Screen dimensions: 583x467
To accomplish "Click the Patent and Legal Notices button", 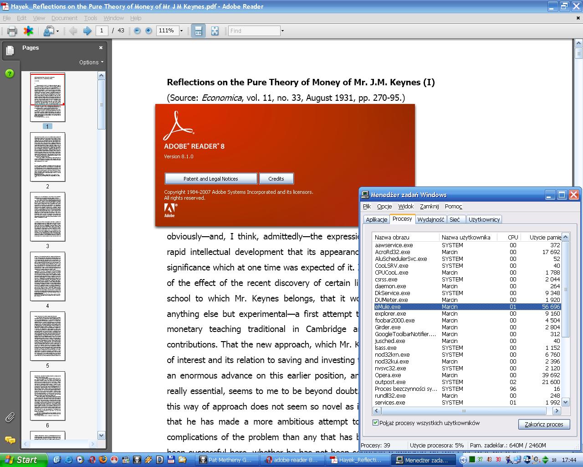I will click(x=211, y=179).
